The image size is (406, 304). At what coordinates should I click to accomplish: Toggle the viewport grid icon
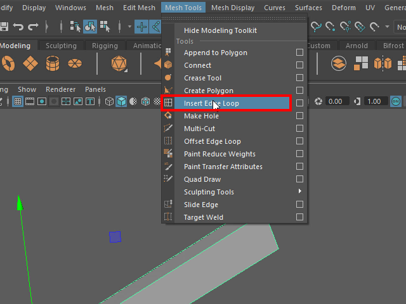click(x=18, y=101)
